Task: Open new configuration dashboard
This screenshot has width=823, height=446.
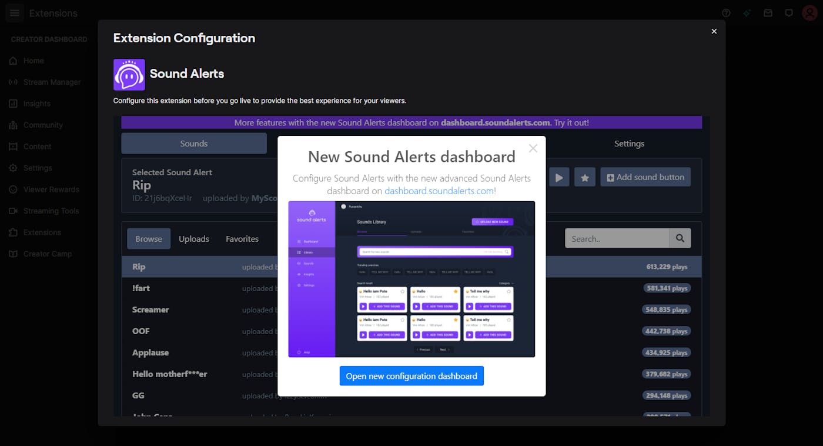Action: pos(411,376)
